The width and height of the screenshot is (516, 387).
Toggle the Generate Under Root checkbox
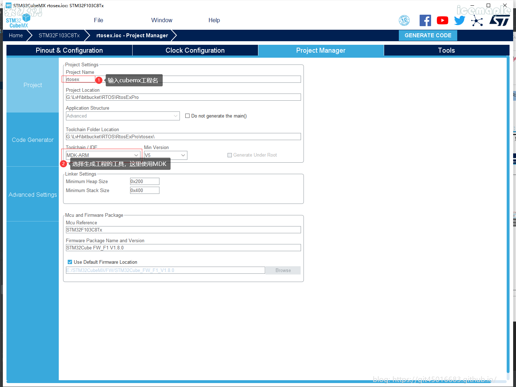(x=230, y=155)
